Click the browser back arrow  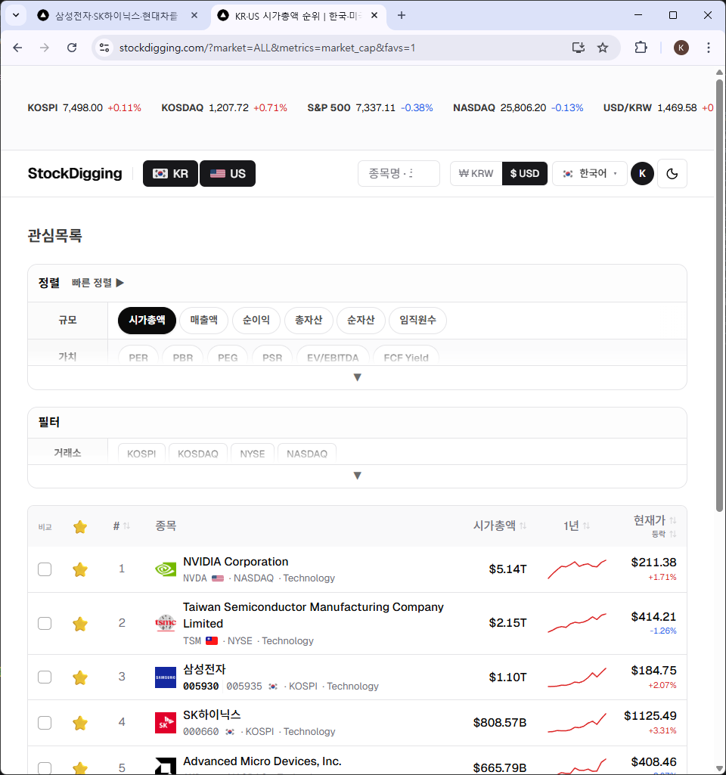tap(18, 48)
